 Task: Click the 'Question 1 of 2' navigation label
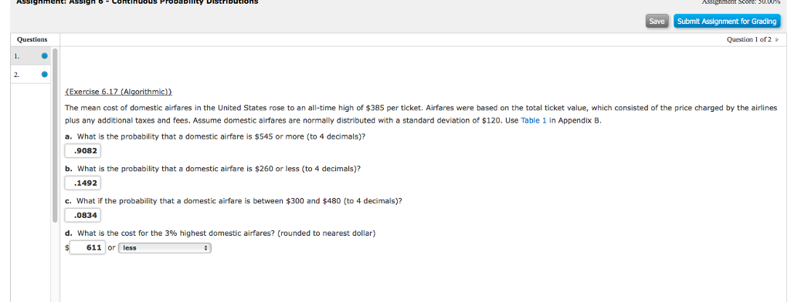click(x=749, y=40)
